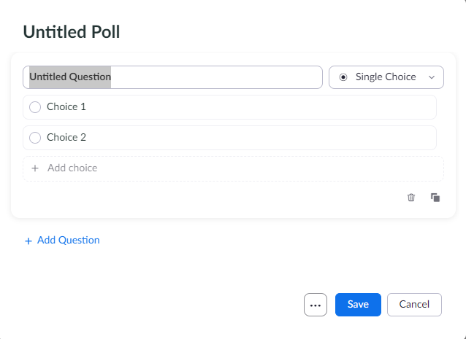The image size is (466, 339).
Task: Open the Single Choice question type dropdown
Action: 386,77
